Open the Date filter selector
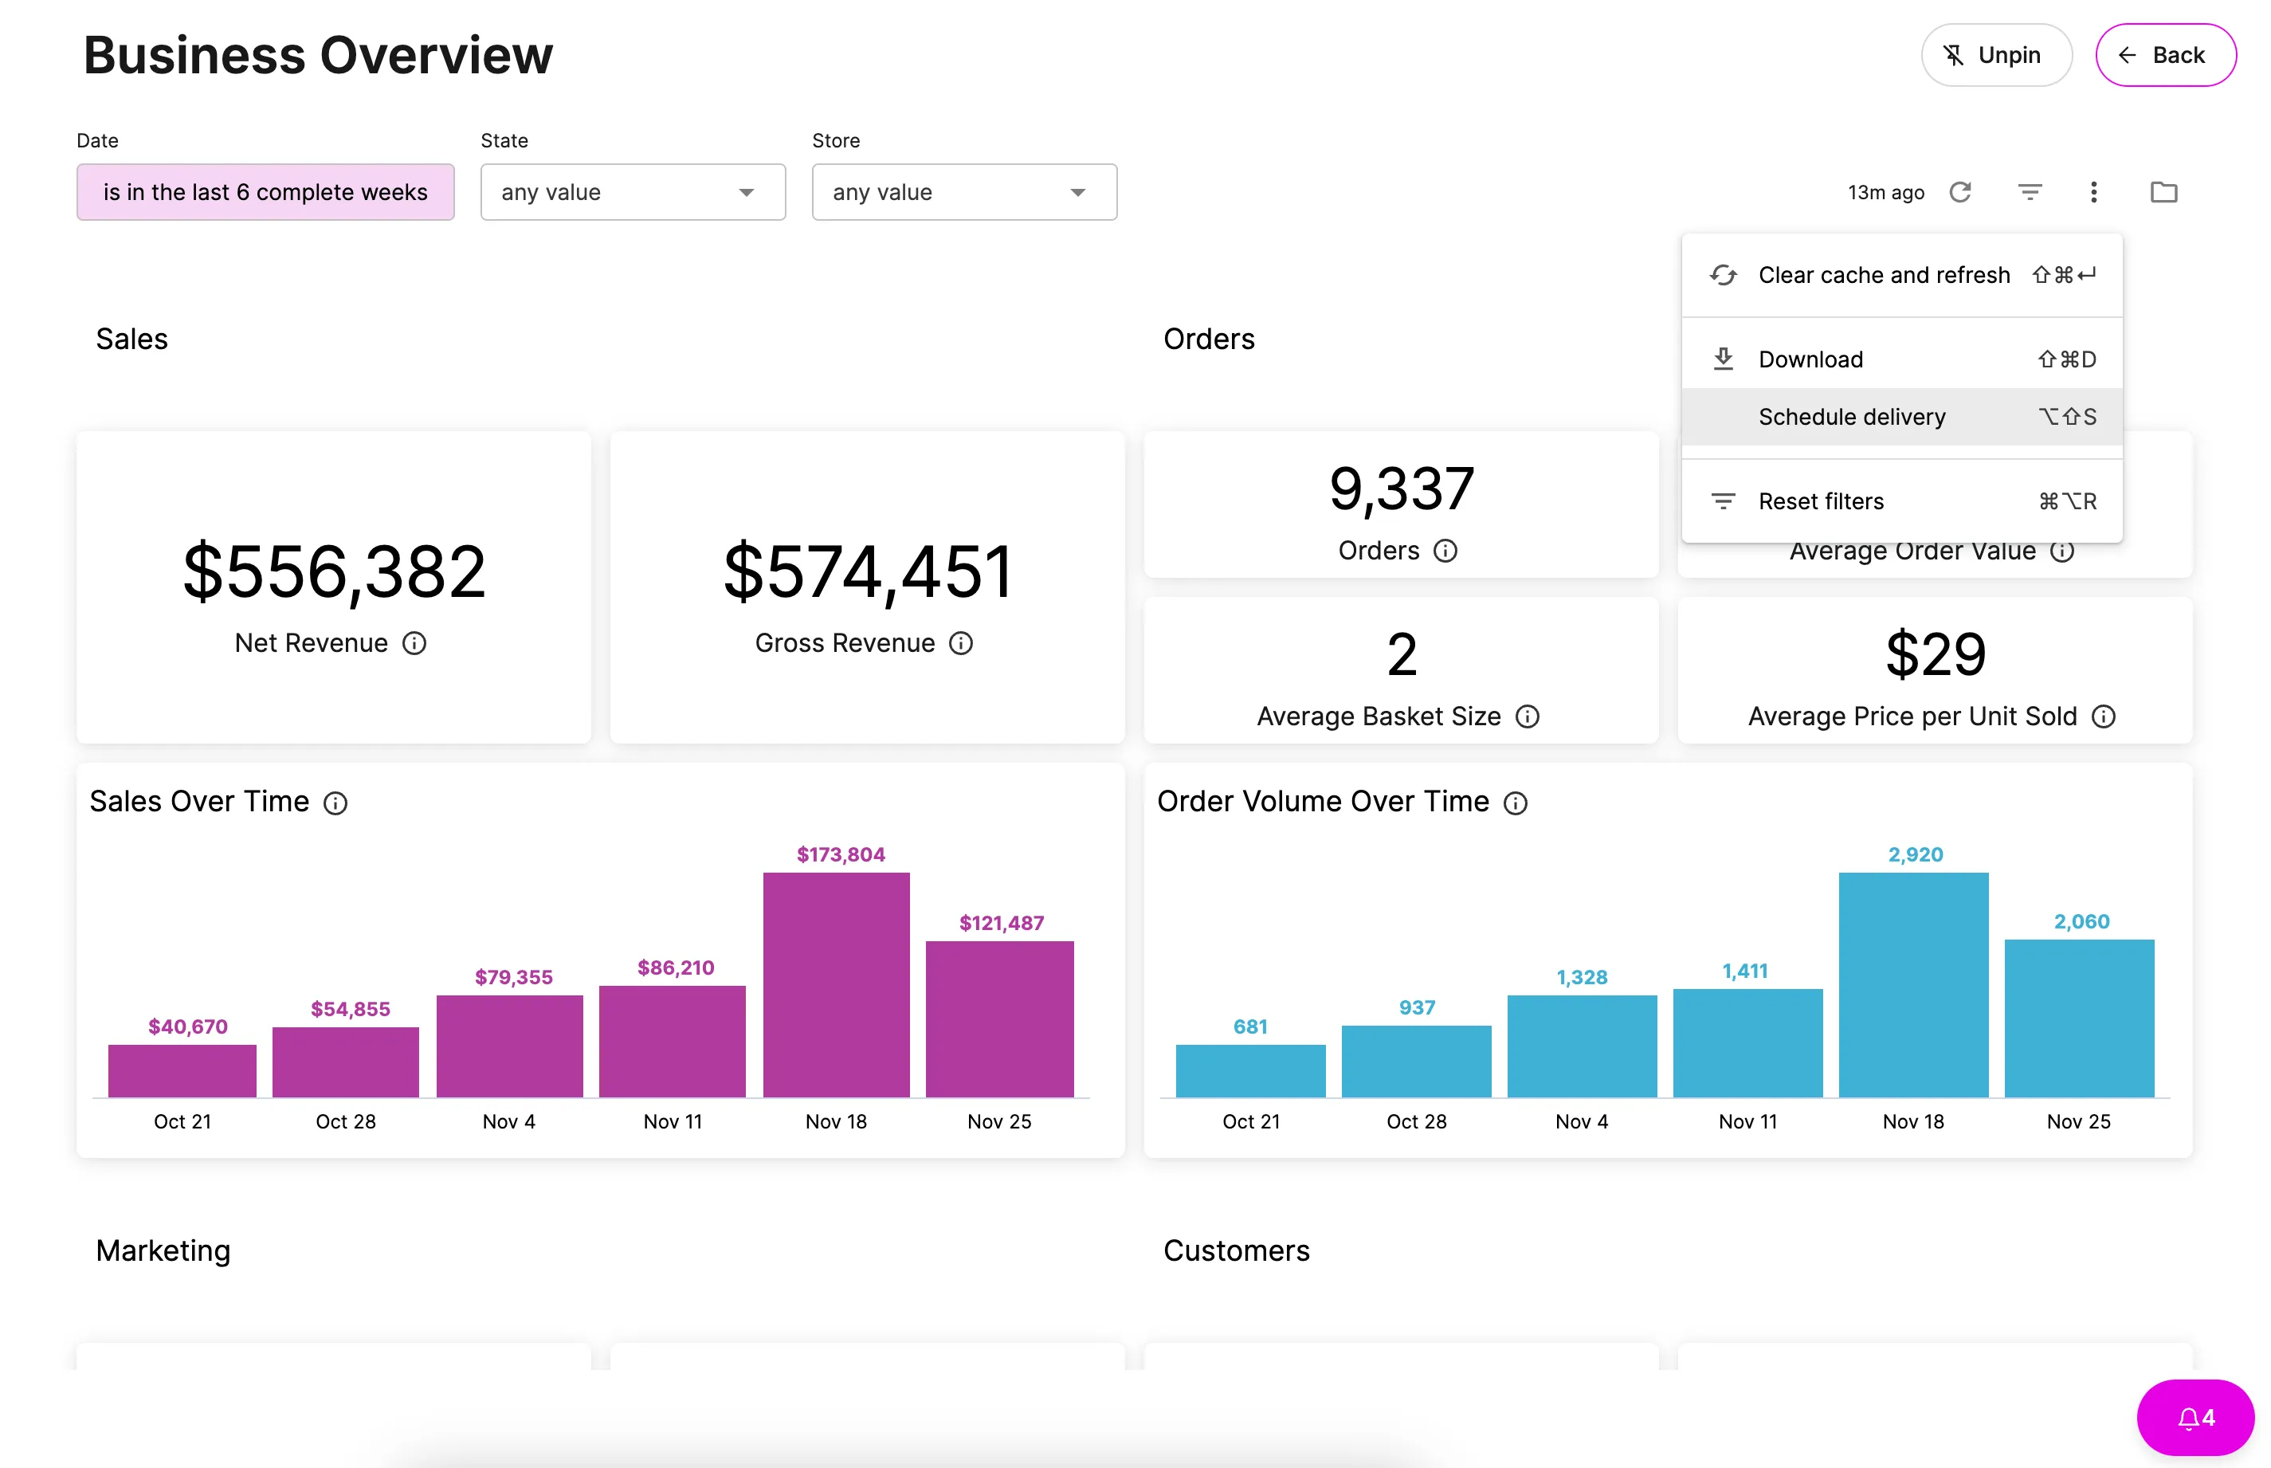This screenshot has width=2271, height=1468. [265, 193]
